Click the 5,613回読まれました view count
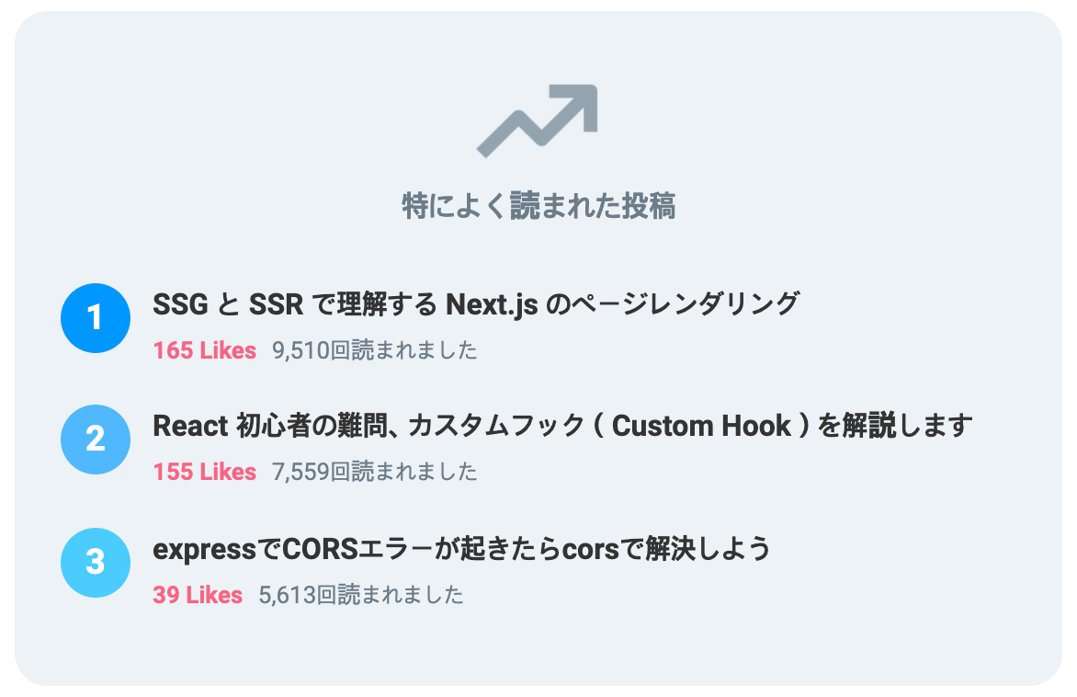The image size is (1077, 697). [x=360, y=595]
